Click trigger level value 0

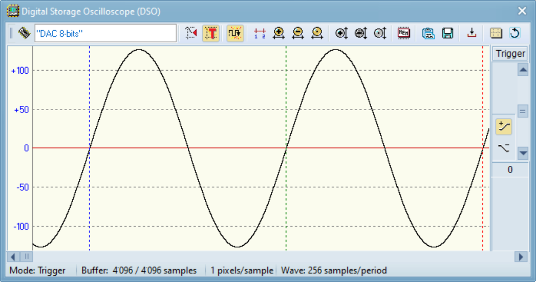510,170
